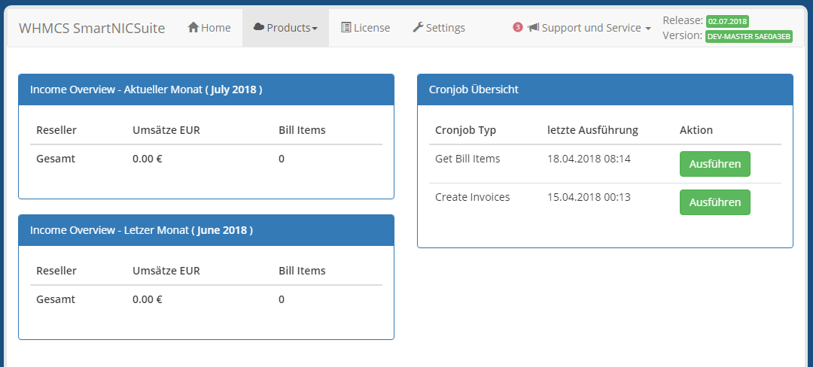
Task: Open the License menu item
Action: point(366,28)
